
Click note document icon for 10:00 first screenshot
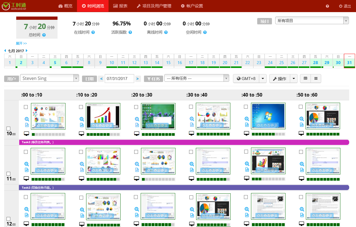pyautogui.click(x=27, y=125)
